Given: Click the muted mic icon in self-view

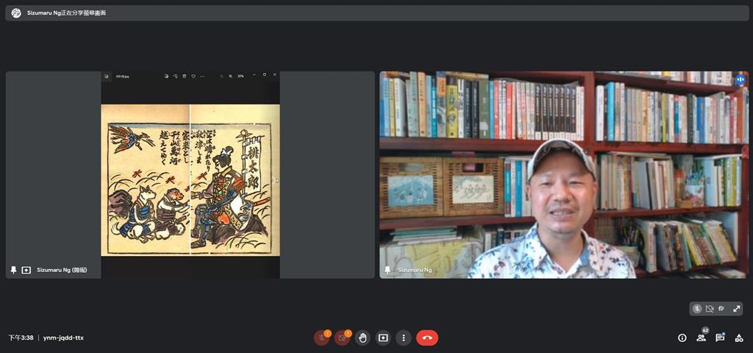Looking at the screenshot, I should click(x=697, y=309).
